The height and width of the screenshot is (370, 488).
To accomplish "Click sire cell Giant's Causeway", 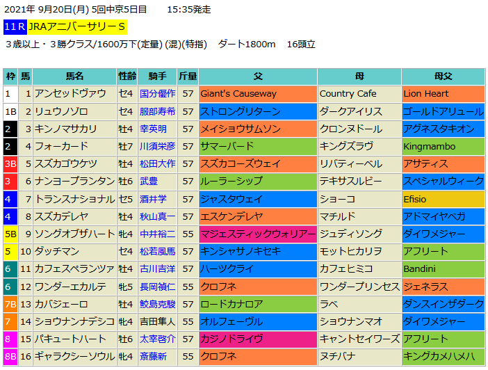I will [x=258, y=94].
